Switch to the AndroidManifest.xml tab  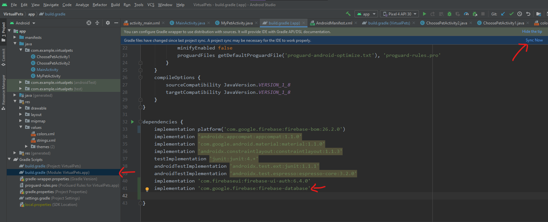click(x=334, y=23)
